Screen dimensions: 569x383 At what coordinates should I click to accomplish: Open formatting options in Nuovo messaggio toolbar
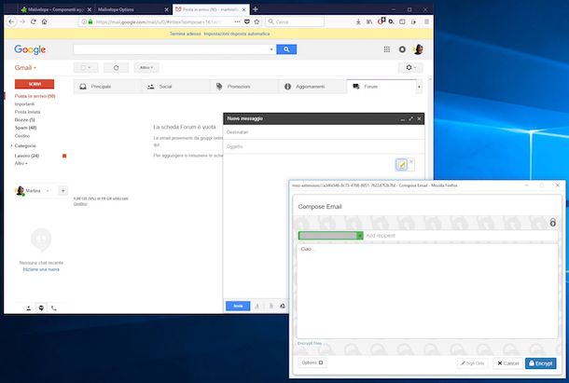point(257,307)
